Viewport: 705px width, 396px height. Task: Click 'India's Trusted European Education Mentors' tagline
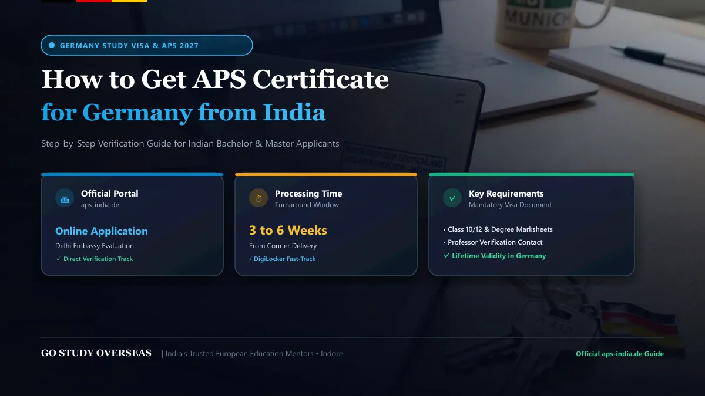click(x=240, y=354)
